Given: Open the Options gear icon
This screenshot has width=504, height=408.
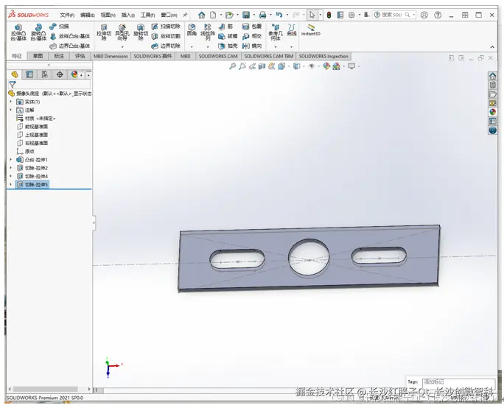Looking at the screenshot, I should pos(351,15).
